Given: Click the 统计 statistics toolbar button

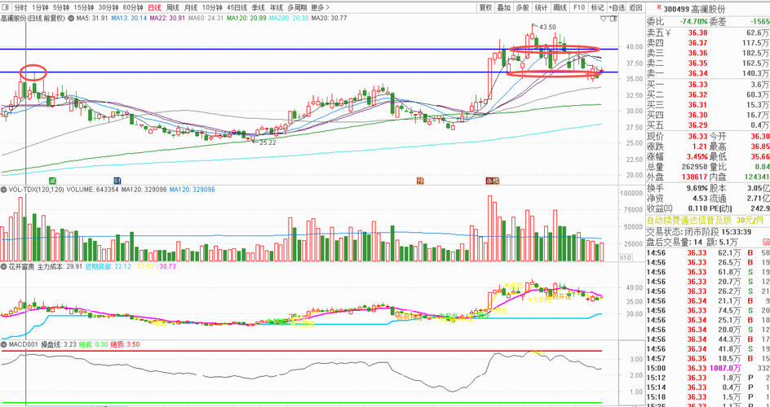Looking at the screenshot, I should pos(541,7).
